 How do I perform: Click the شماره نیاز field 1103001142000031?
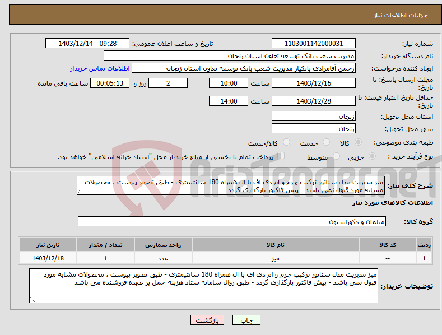[314, 44]
